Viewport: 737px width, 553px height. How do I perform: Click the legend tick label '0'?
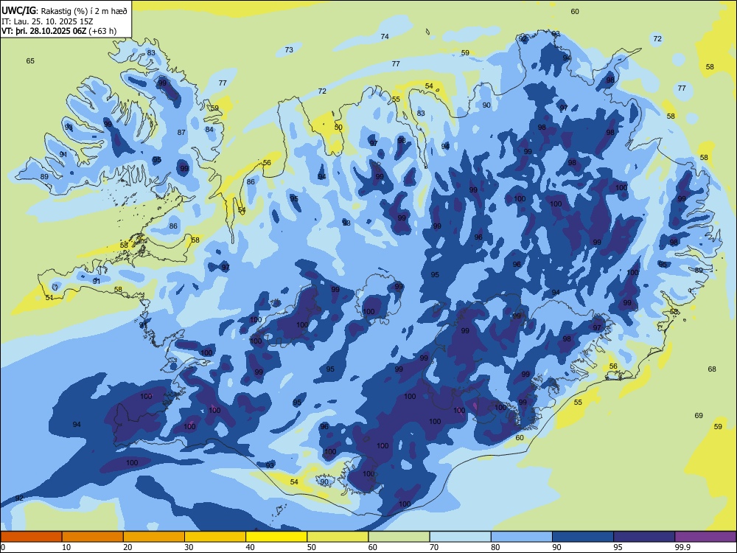tap(3, 547)
